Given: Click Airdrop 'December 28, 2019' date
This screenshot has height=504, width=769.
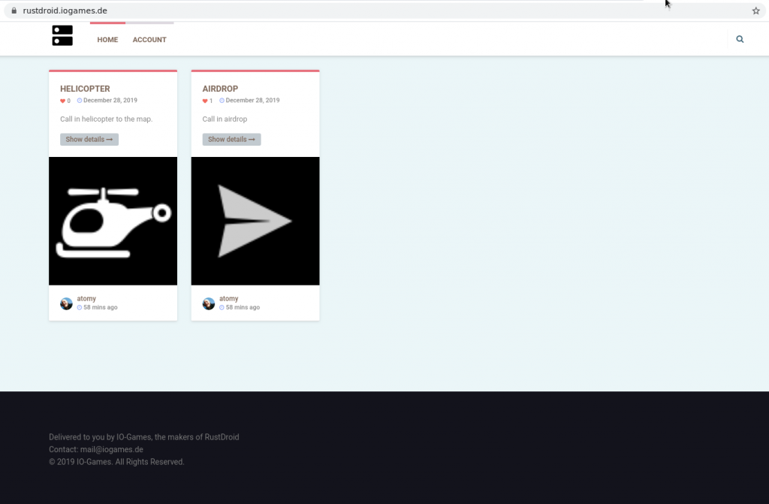Looking at the screenshot, I should (252, 100).
